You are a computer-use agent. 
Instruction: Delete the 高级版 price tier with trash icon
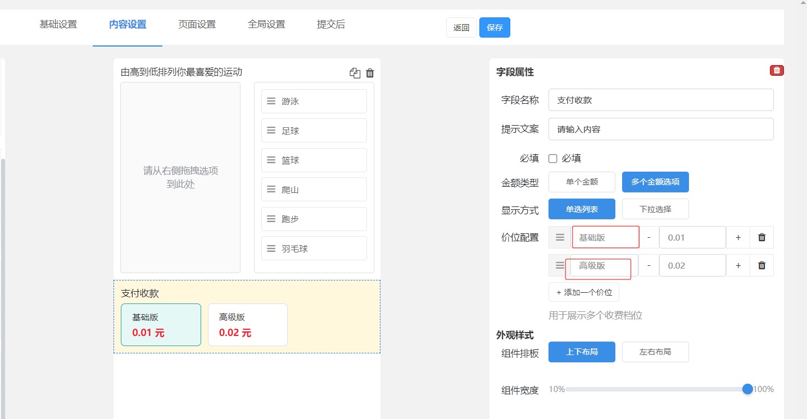761,265
